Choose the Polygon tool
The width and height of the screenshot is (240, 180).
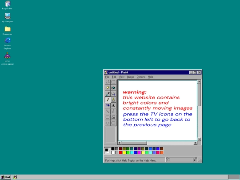(x=113, y=117)
